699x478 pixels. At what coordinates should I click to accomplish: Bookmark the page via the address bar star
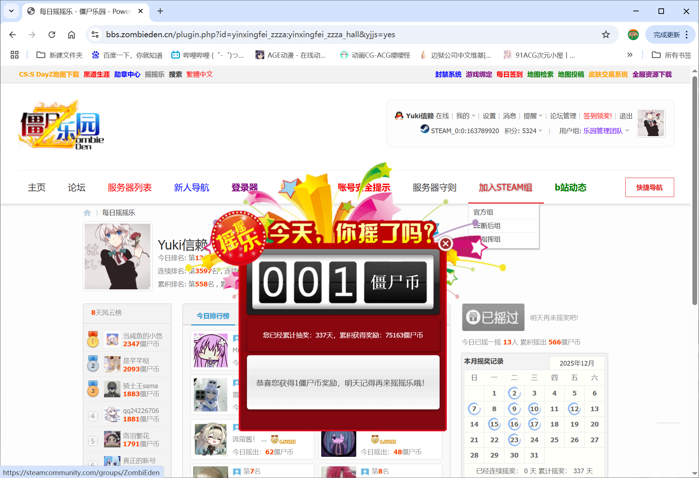[x=606, y=34]
